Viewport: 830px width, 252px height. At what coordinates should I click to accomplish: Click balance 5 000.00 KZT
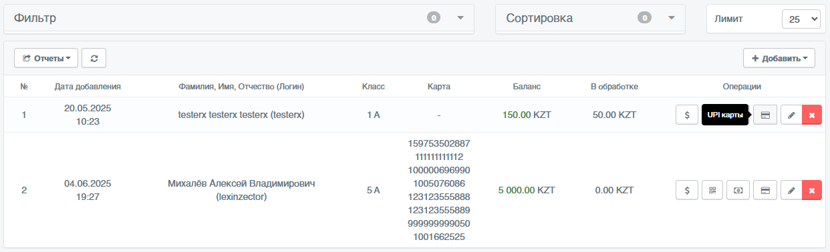tap(527, 190)
